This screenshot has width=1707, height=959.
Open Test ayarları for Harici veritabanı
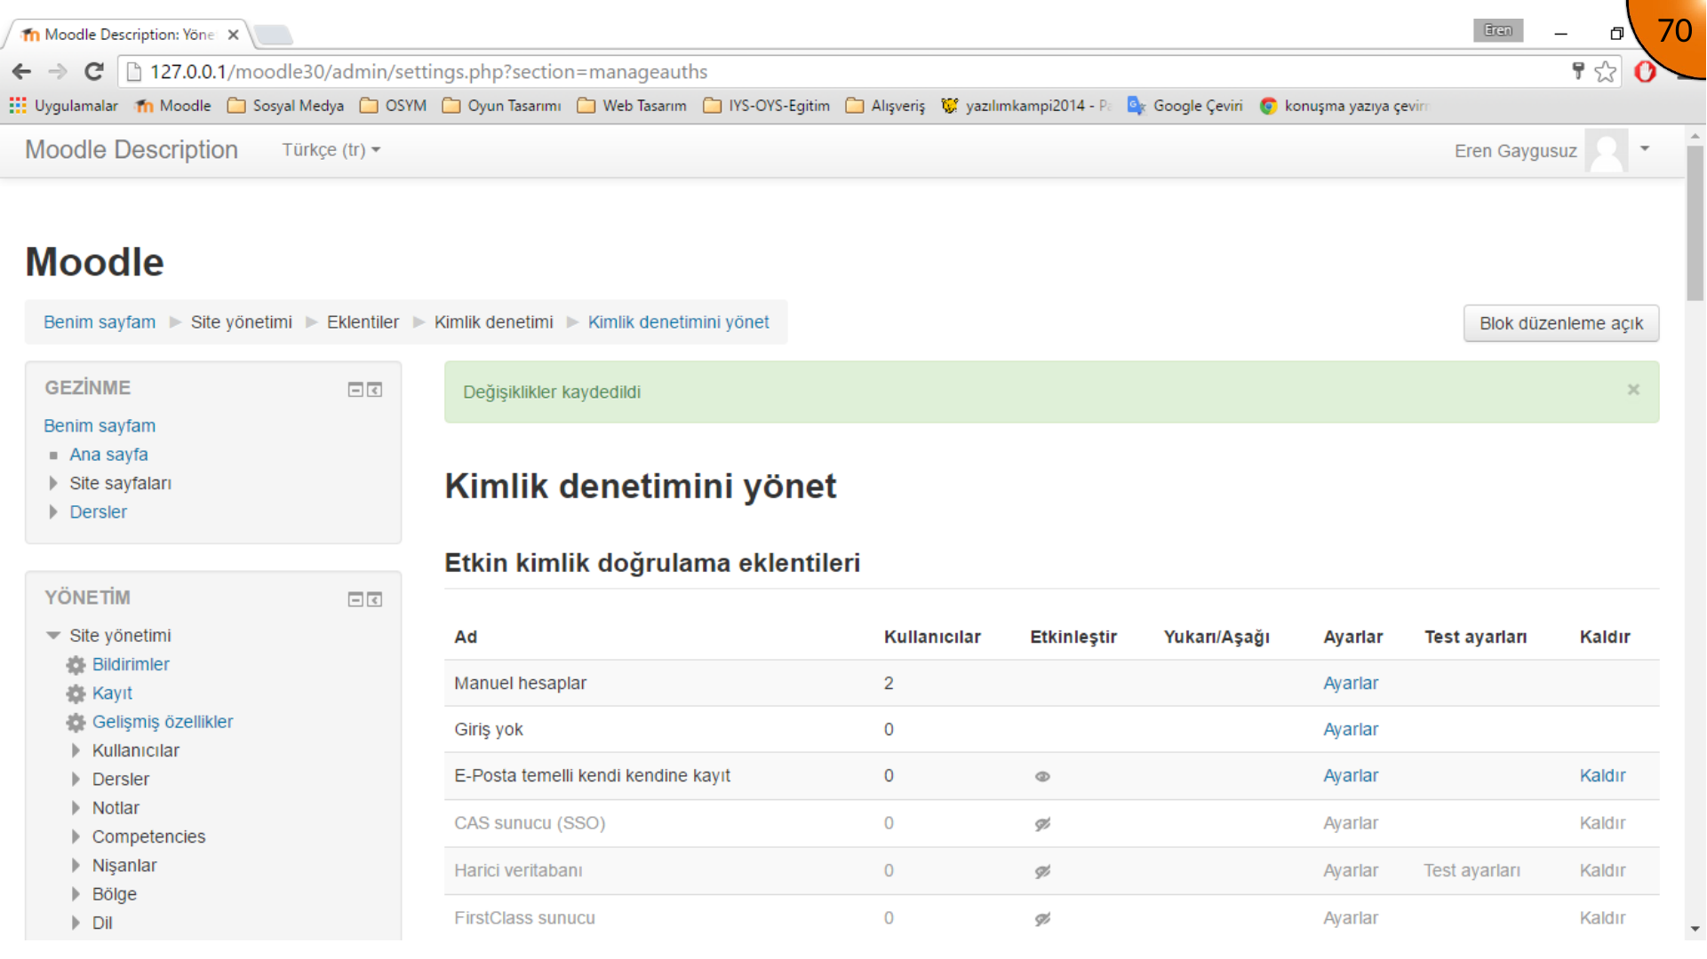pyautogui.click(x=1472, y=870)
